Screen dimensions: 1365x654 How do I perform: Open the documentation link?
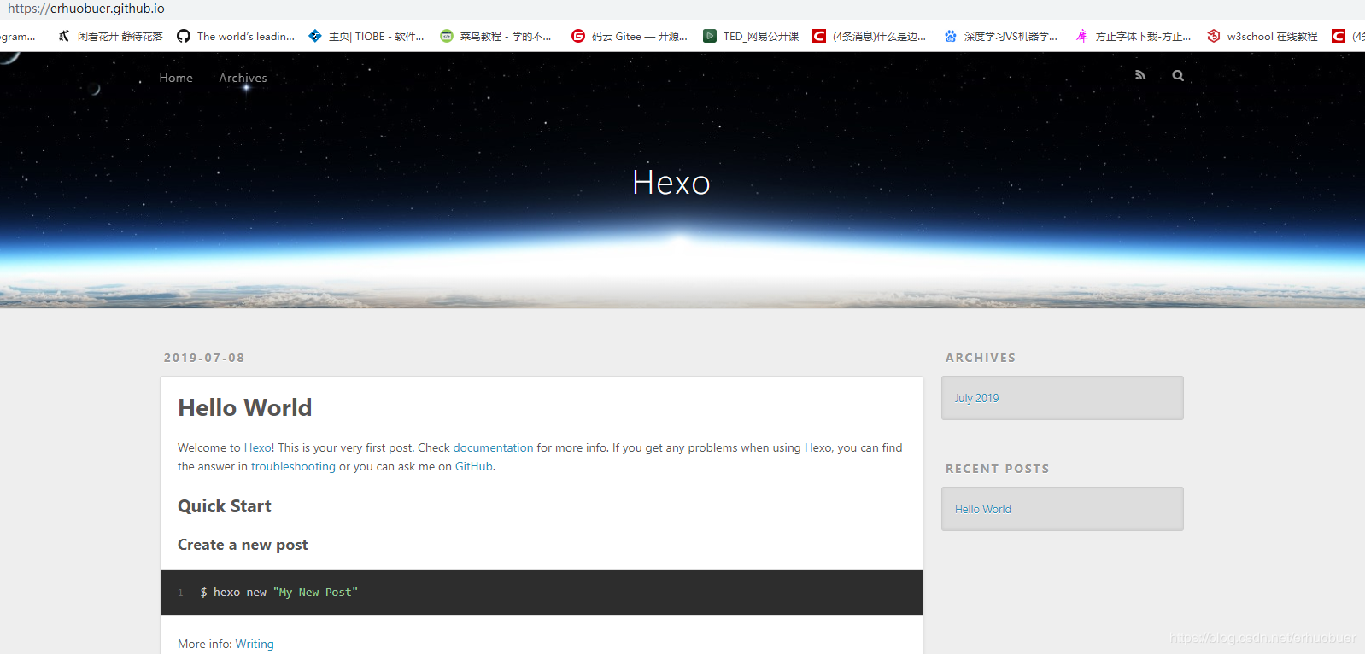click(x=493, y=447)
